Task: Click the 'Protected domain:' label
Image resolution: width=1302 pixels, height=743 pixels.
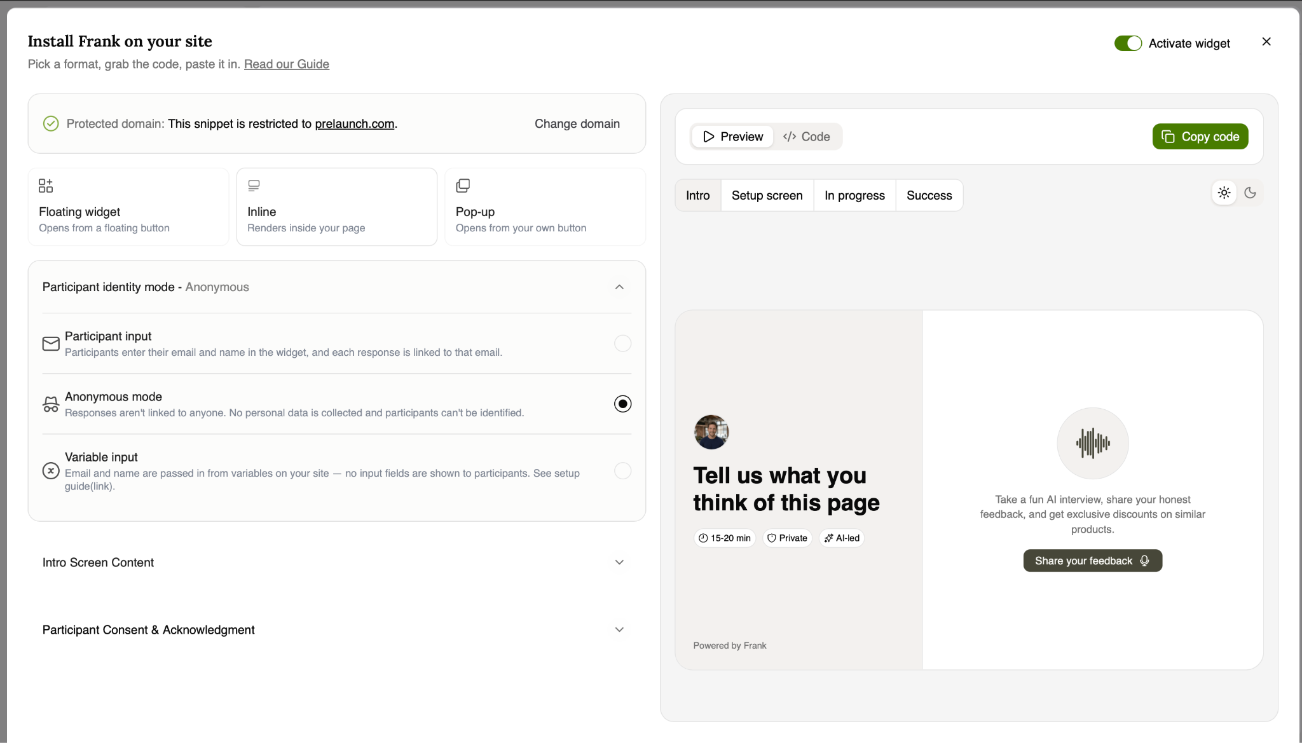Action: pyautogui.click(x=116, y=124)
